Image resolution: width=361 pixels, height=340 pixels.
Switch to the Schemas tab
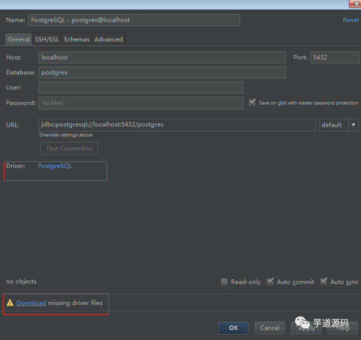pyautogui.click(x=76, y=39)
